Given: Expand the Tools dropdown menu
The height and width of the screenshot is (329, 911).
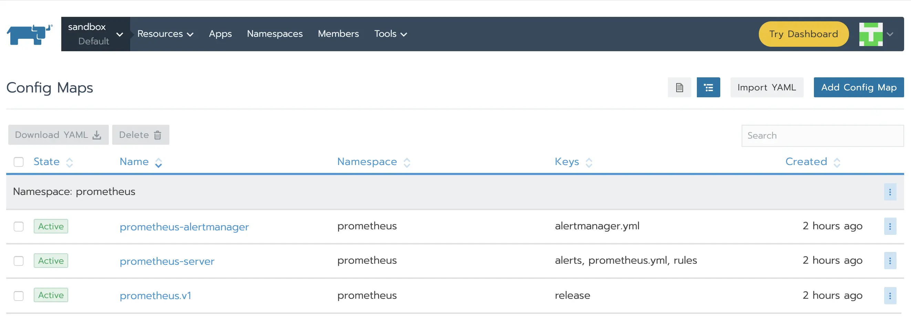Looking at the screenshot, I should [390, 34].
